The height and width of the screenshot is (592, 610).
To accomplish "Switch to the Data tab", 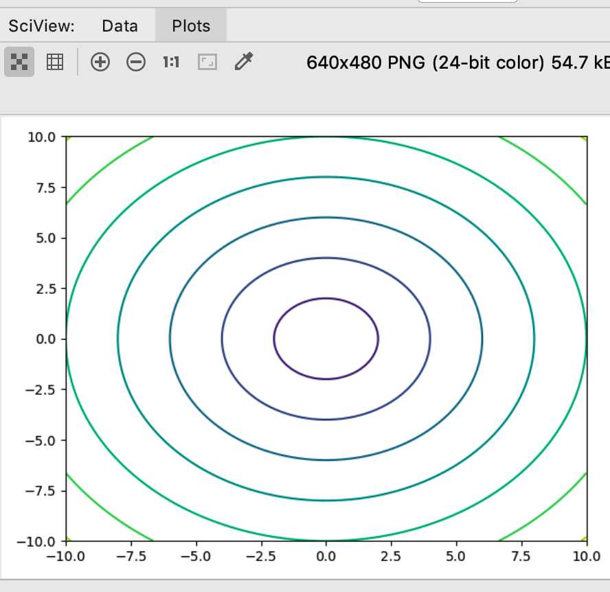I will (x=120, y=26).
